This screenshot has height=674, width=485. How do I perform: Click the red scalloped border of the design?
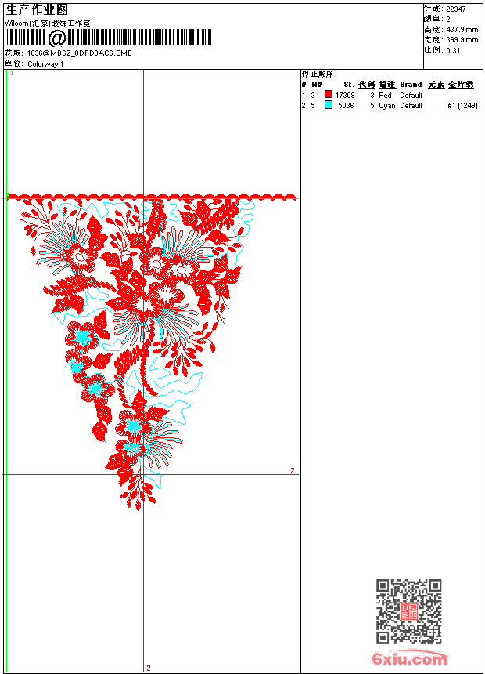[151, 197]
